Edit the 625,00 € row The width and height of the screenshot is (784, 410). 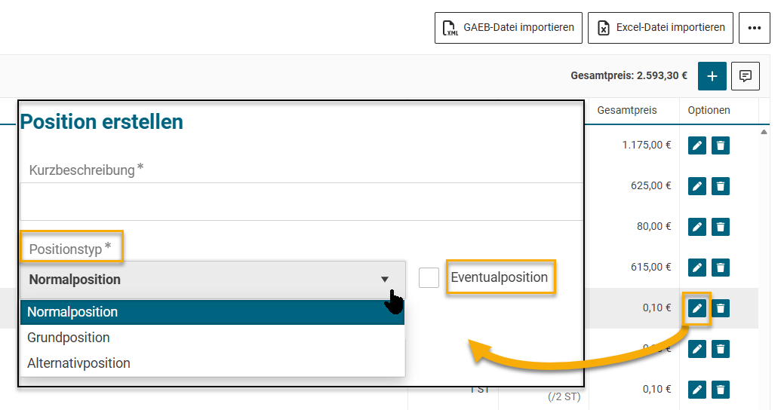697,185
